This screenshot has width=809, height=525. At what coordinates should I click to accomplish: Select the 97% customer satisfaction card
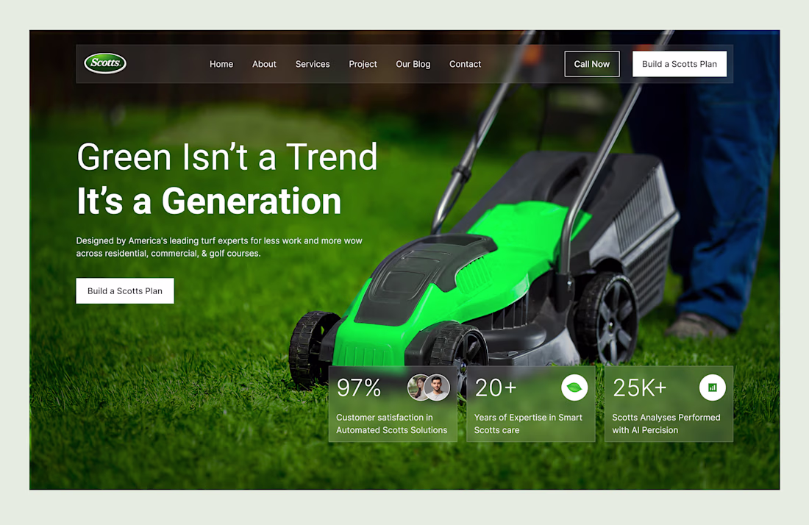coord(393,404)
